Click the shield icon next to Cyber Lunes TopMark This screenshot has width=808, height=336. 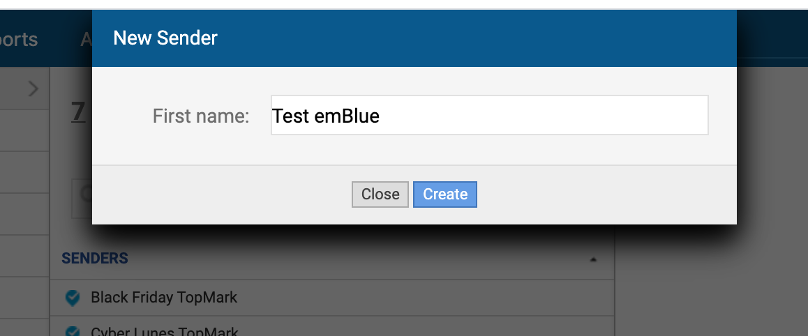[x=72, y=332]
